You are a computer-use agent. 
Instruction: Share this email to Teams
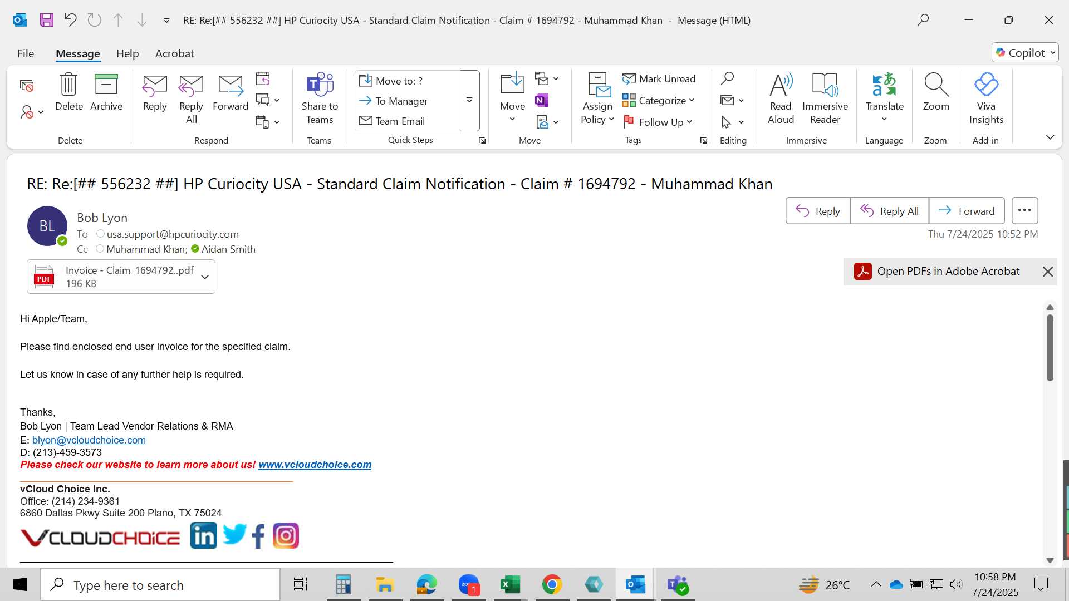(x=320, y=99)
